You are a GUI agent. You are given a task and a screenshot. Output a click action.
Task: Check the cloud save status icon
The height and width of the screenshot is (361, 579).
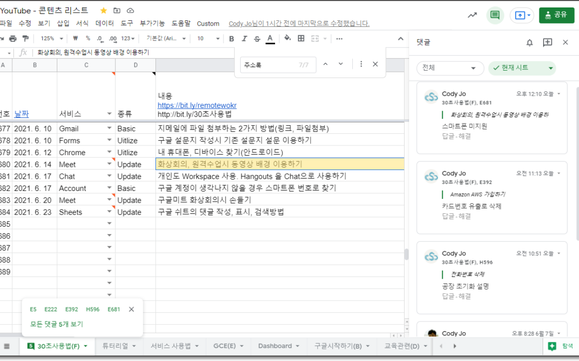click(130, 11)
